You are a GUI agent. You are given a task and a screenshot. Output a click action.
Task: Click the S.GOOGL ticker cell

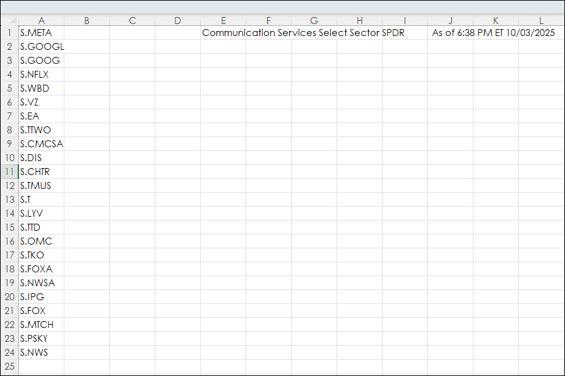(42, 47)
